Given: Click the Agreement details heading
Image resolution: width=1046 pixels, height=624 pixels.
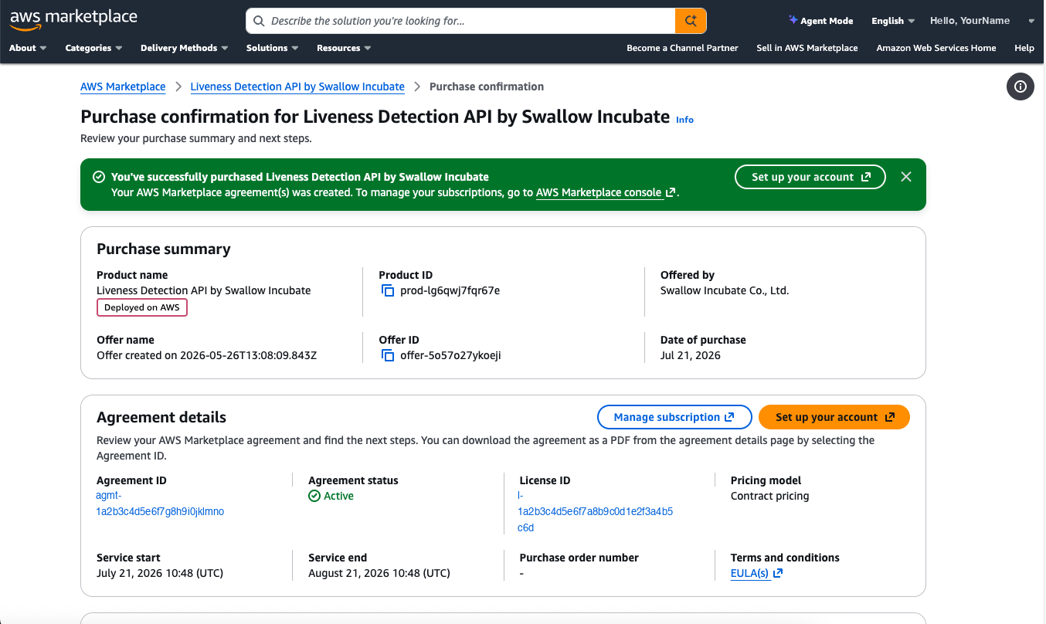Looking at the screenshot, I should pos(161,417).
